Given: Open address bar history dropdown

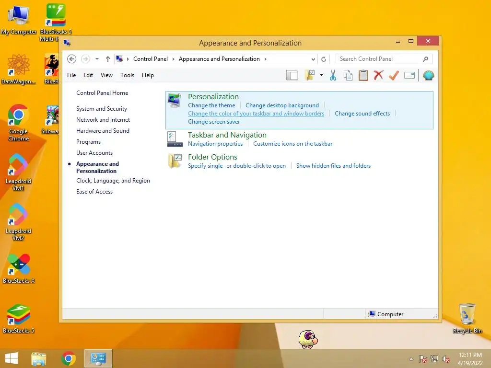Looking at the screenshot, I should coord(313,59).
